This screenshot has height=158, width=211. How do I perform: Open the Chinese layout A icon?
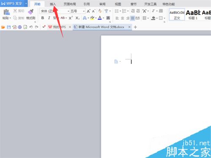(144, 11)
